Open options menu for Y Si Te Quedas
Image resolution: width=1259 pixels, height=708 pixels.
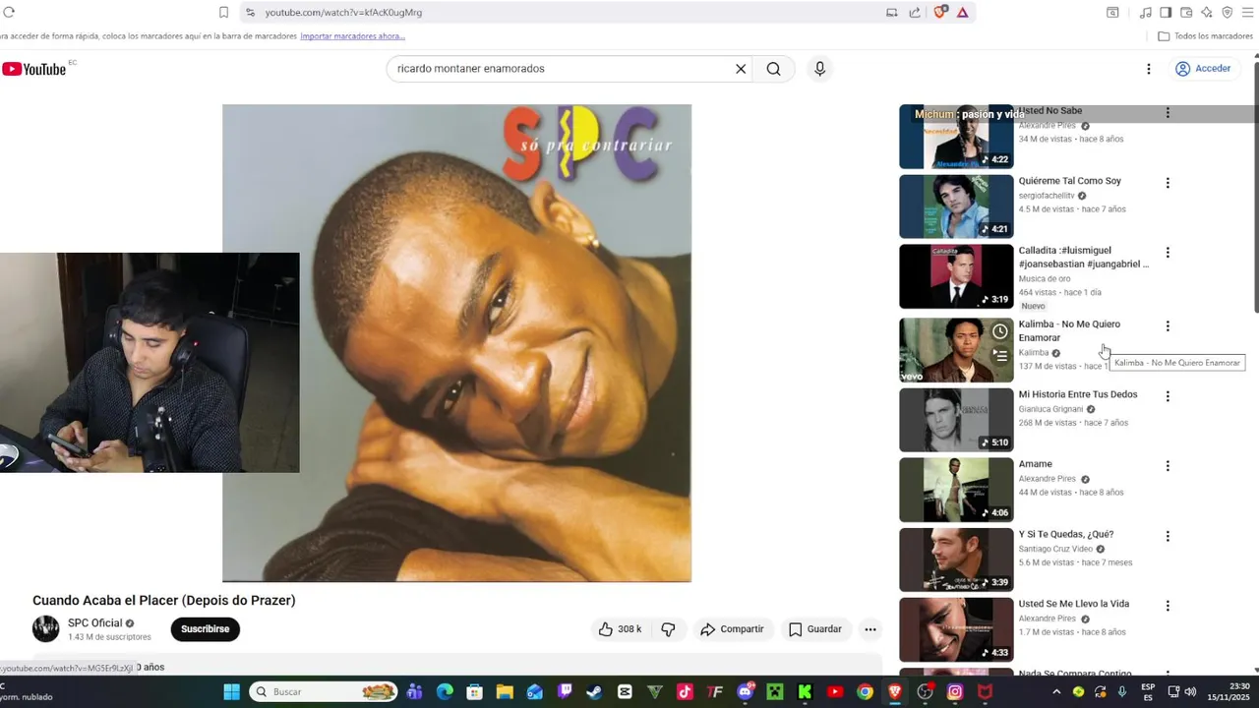click(1168, 537)
